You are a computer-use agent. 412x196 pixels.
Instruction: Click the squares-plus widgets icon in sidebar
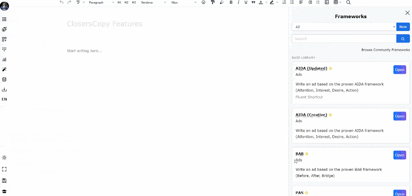(x=4, y=39)
